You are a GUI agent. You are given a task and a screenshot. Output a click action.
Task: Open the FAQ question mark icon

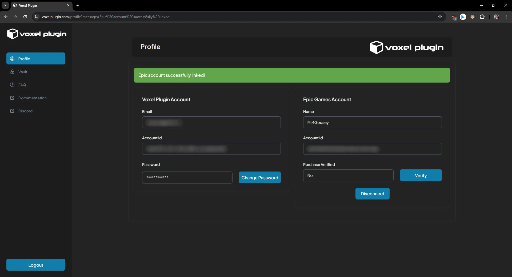[x=12, y=85]
